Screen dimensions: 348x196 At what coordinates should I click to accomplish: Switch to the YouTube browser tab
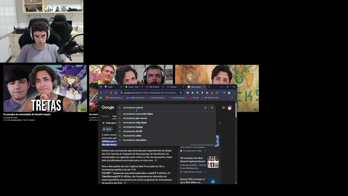(x=175, y=87)
